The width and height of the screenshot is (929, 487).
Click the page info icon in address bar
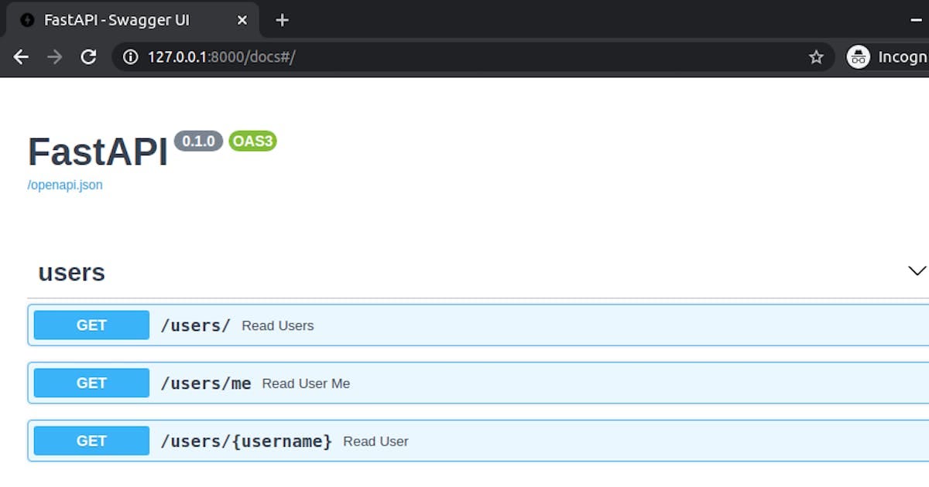[129, 56]
